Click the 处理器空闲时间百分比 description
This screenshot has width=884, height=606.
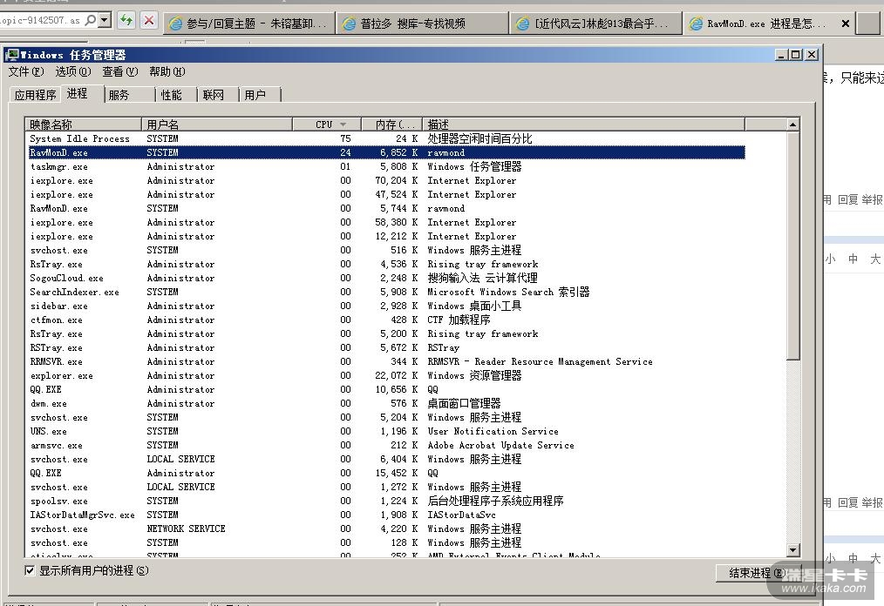pos(479,138)
